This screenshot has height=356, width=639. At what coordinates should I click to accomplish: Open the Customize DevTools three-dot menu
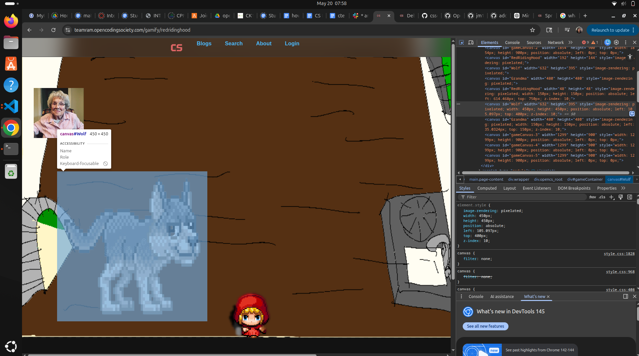pyautogui.click(x=626, y=42)
